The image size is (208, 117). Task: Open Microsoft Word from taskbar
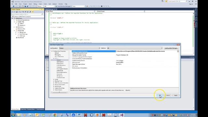click(79, 115)
